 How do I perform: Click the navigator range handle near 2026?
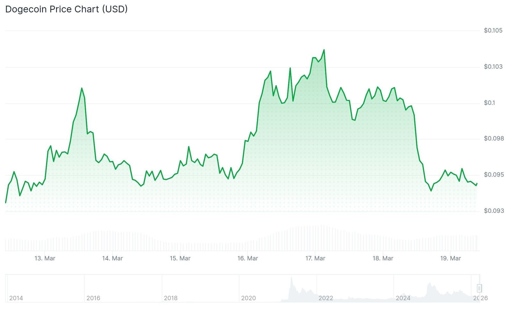tap(479, 288)
